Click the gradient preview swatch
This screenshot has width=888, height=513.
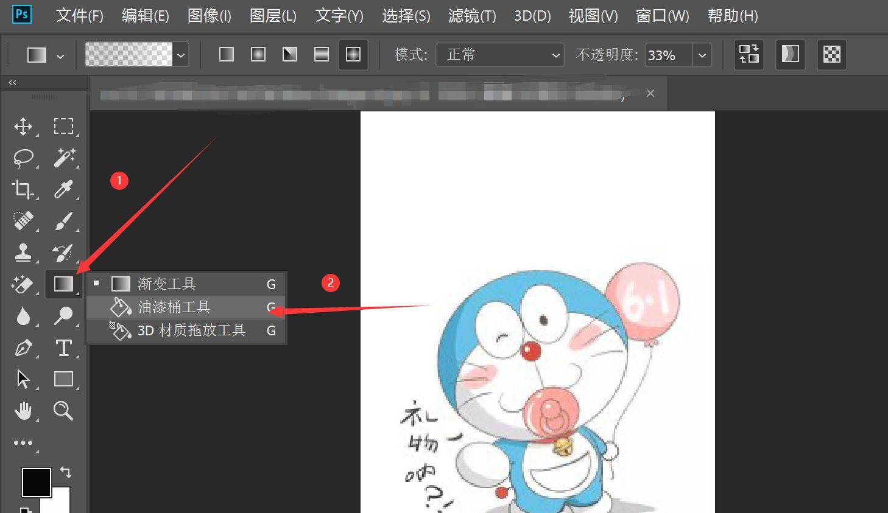[129, 55]
